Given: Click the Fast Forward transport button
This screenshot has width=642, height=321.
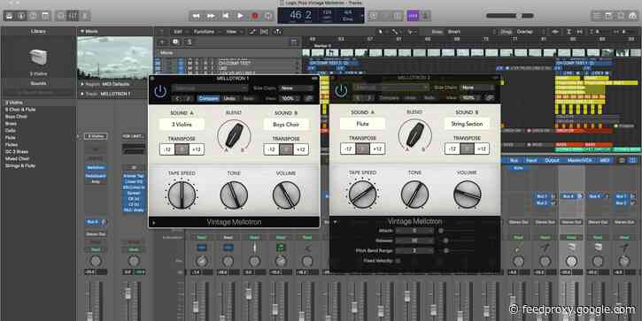Looking at the screenshot, I should (211, 16).
